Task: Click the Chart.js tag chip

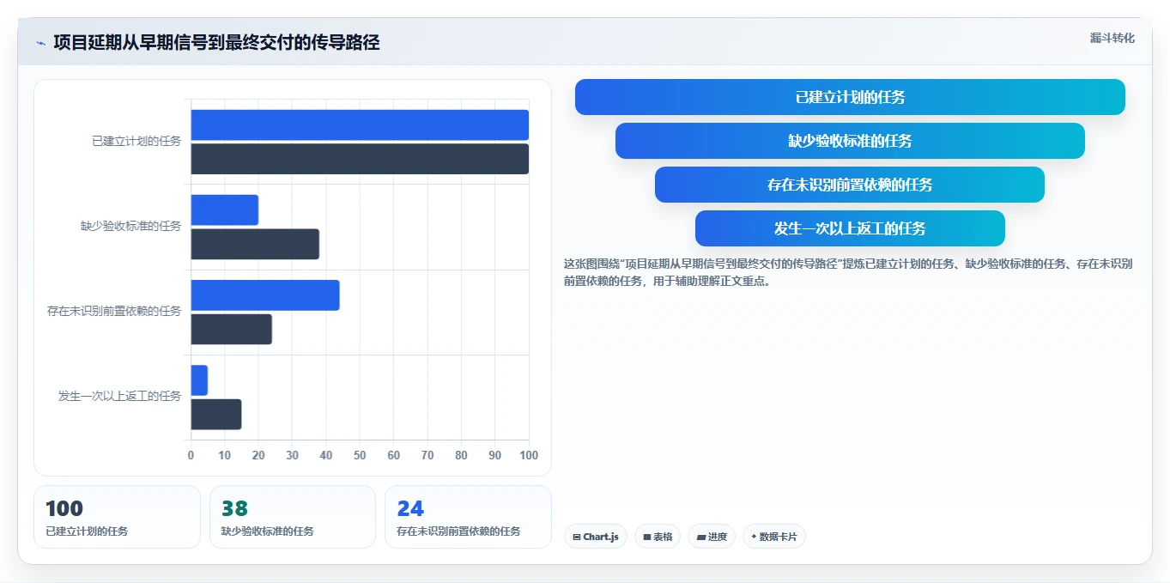Action: tap(596, 537)
